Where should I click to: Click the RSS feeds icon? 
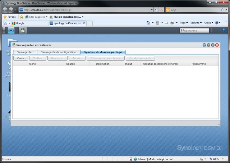click(157, 23)
